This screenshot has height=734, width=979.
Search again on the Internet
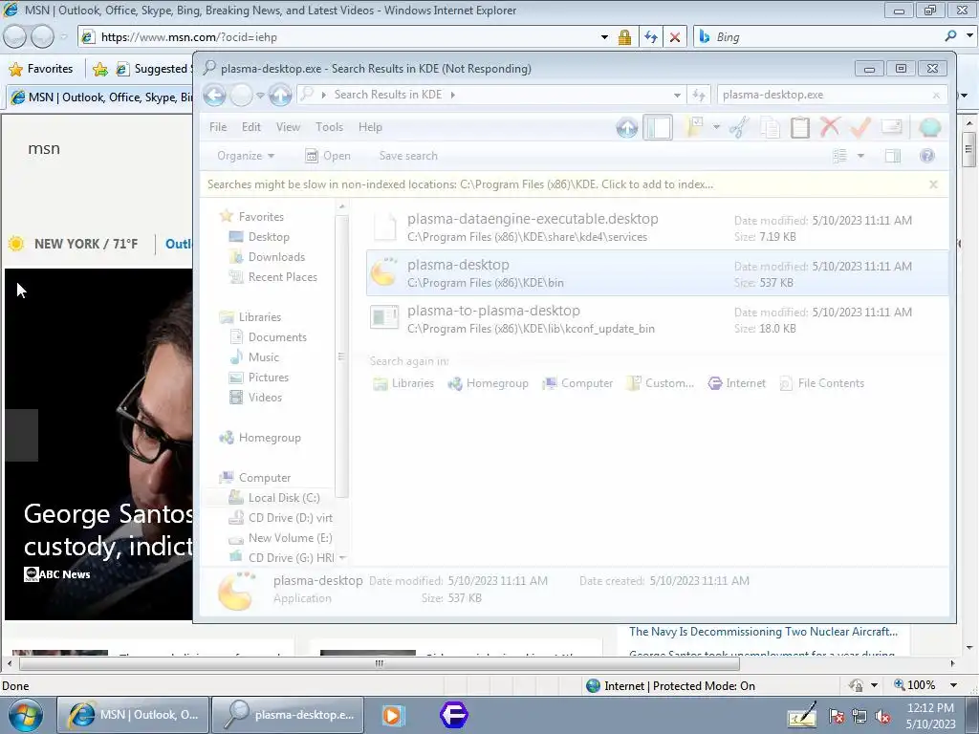[x=737, y=383]
